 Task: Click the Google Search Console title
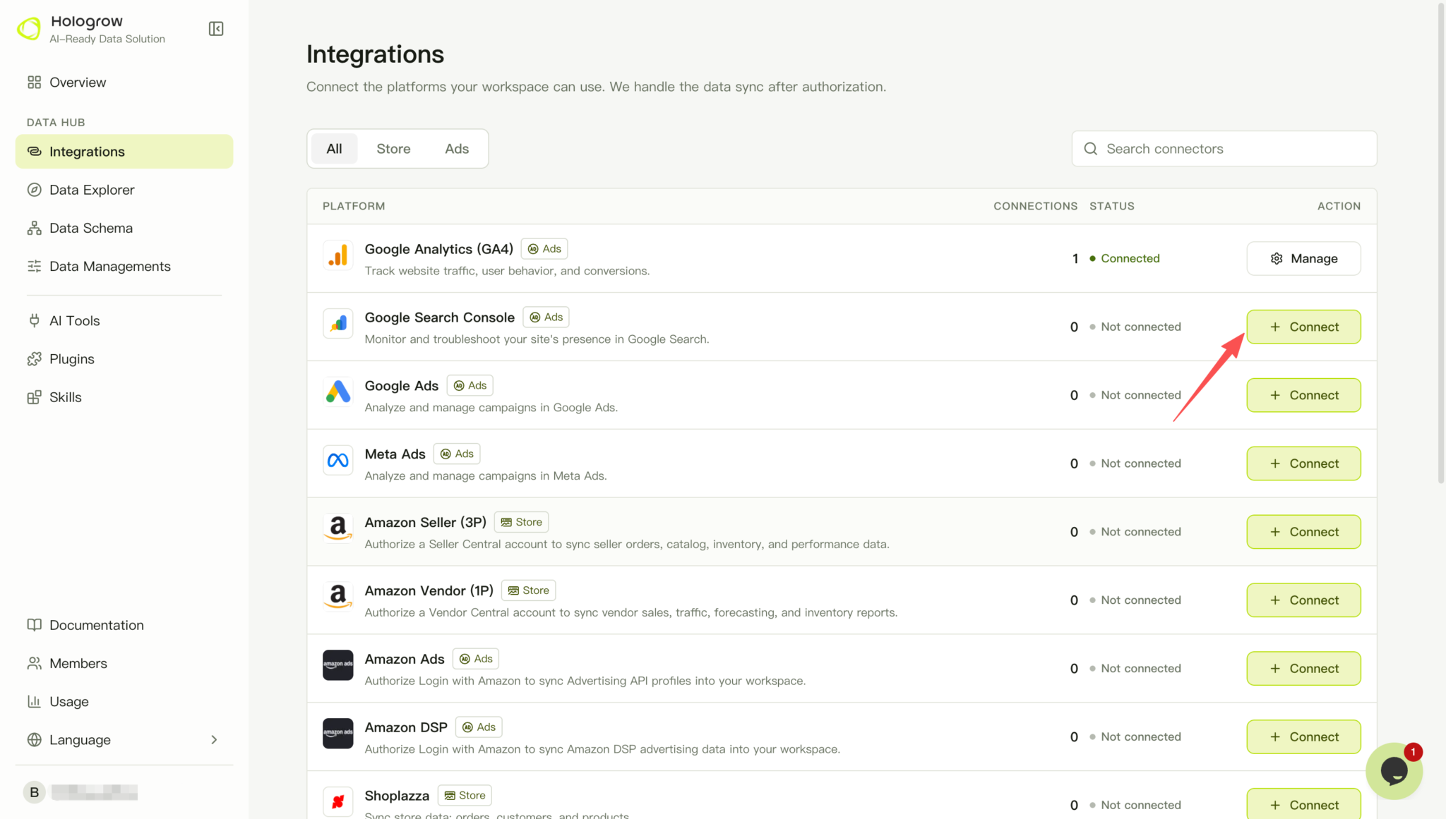coord(439,317)
